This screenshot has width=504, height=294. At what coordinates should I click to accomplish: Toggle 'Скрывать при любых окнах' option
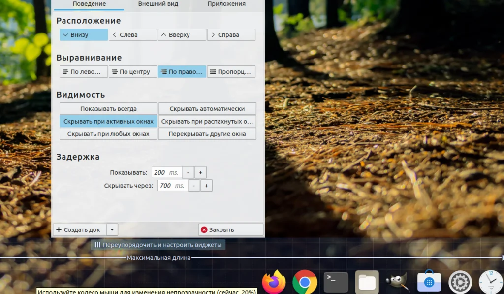(108, 133)
